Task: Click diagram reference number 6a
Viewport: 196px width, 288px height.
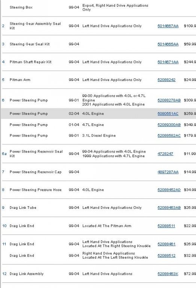Action: pyautogui.click(x=4, y=153)
